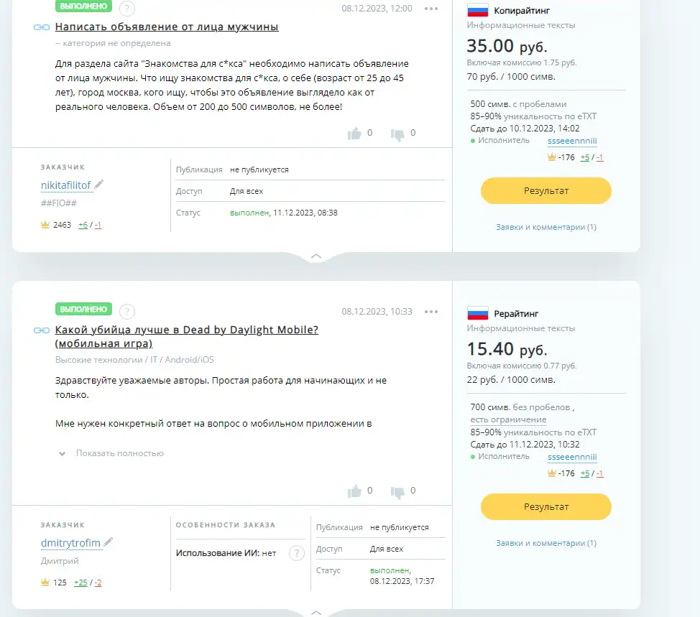The image size is (700, 617).
Task: Open three-dots menu of 10:33 order
Action: [x=431, y=312]
